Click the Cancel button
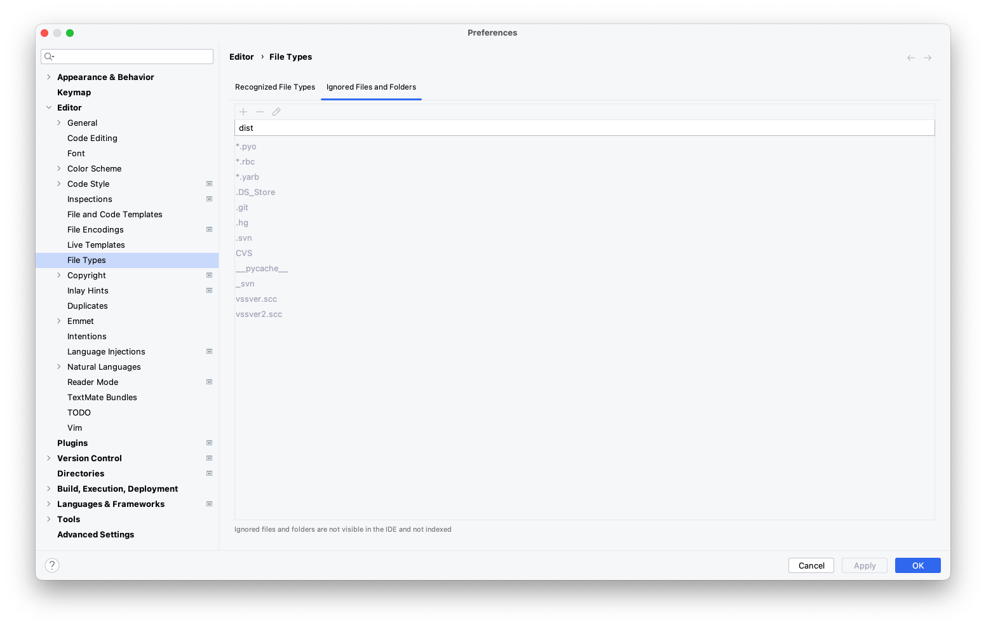The height and width of the screenshot is (627, 986). (811, 565)
